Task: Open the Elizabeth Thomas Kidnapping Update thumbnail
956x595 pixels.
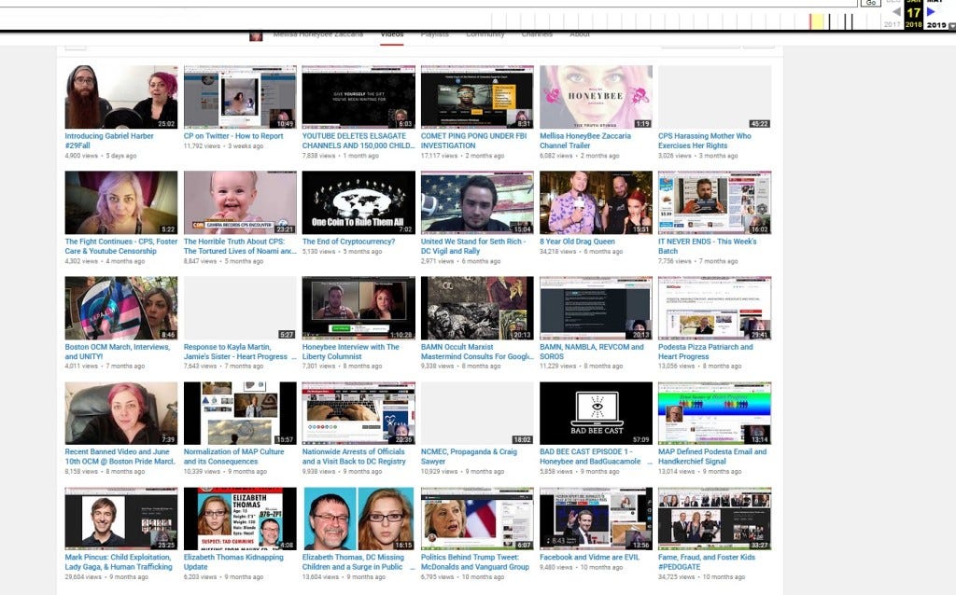Action: (x=240, y=519)
